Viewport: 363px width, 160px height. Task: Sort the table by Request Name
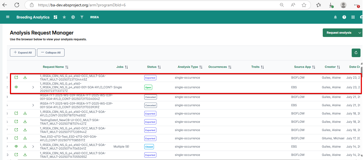click(67, 67)
